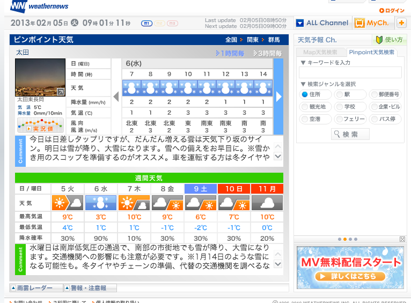The image size is (411, 303).
Task: Select the m2 mode pill
Action: coord(159,23)
